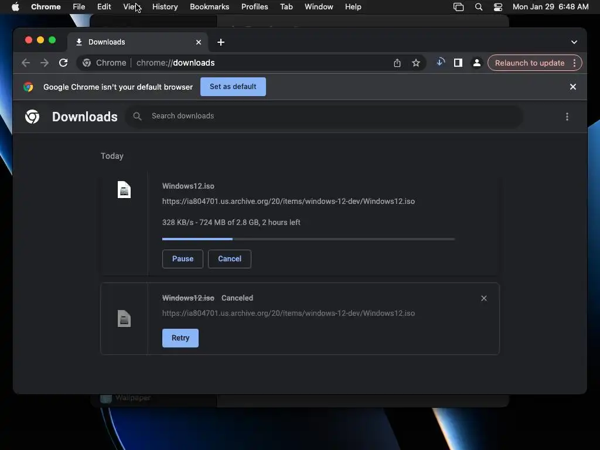600x450 pixels.
Task: Open the History menu
Action: point(165,6)
